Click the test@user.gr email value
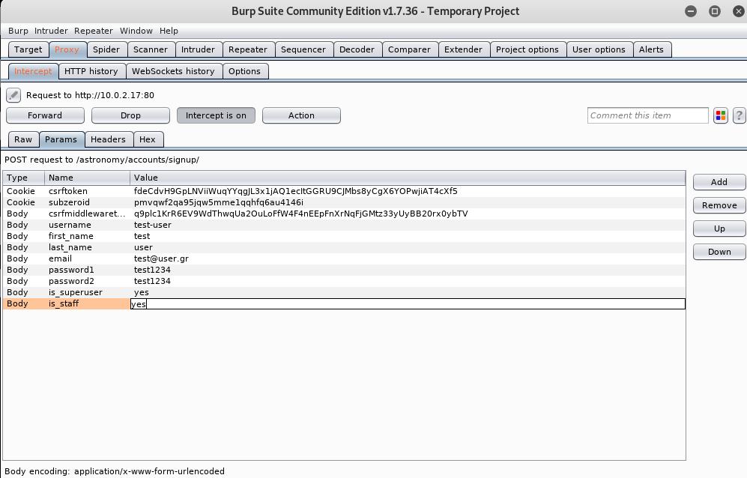Screen dimensions: 747x478 408,258
